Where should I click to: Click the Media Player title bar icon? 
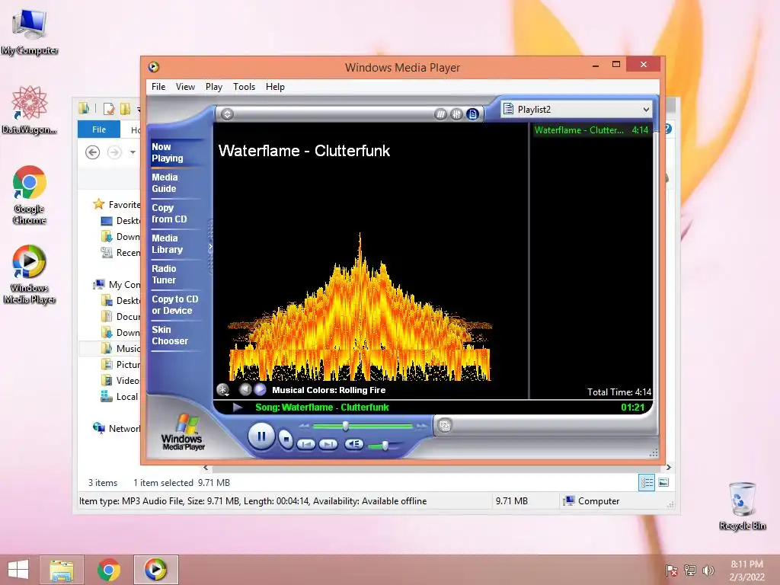pyautogui.click(x=154, y=67)
